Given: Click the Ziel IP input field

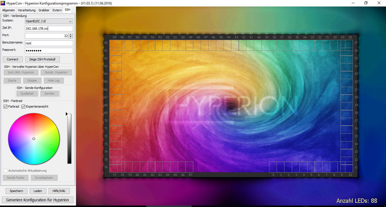Looking at the screenshot, I should pyautogui.click(x=49, y=29).
